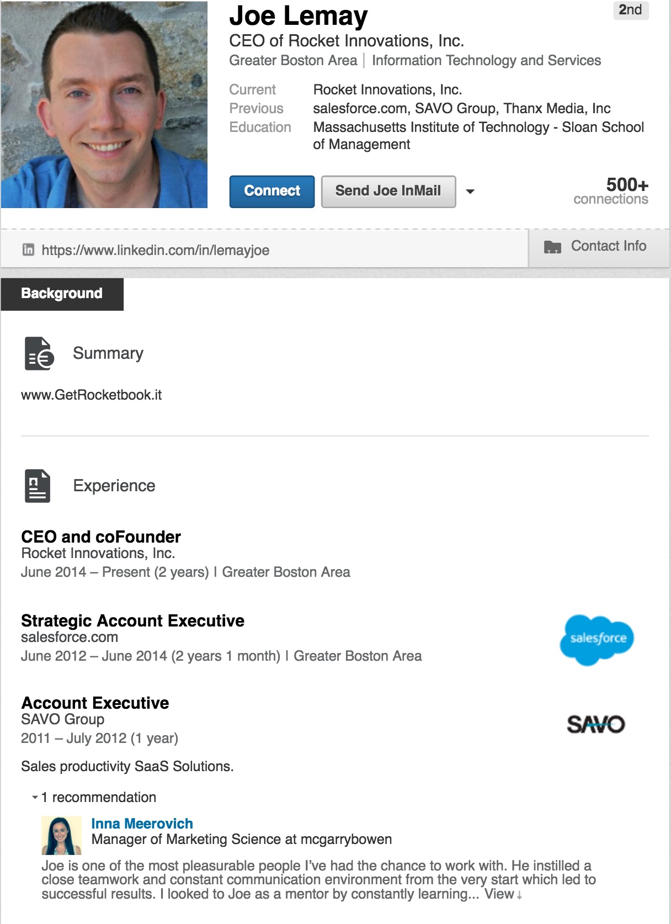This screenshot has height=924, width=671.
Task: Open dropdown arrow next to Send InMail
Action: 470,192
